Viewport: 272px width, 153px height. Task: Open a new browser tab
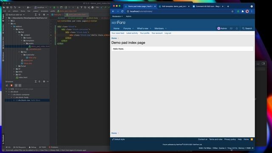228,6
